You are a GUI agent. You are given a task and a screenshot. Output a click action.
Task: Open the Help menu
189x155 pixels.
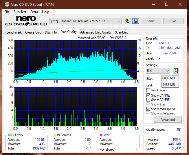pos(45,12)
